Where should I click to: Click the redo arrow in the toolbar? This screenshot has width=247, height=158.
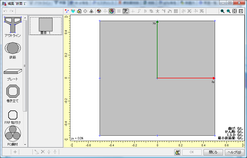coord(11,11)
